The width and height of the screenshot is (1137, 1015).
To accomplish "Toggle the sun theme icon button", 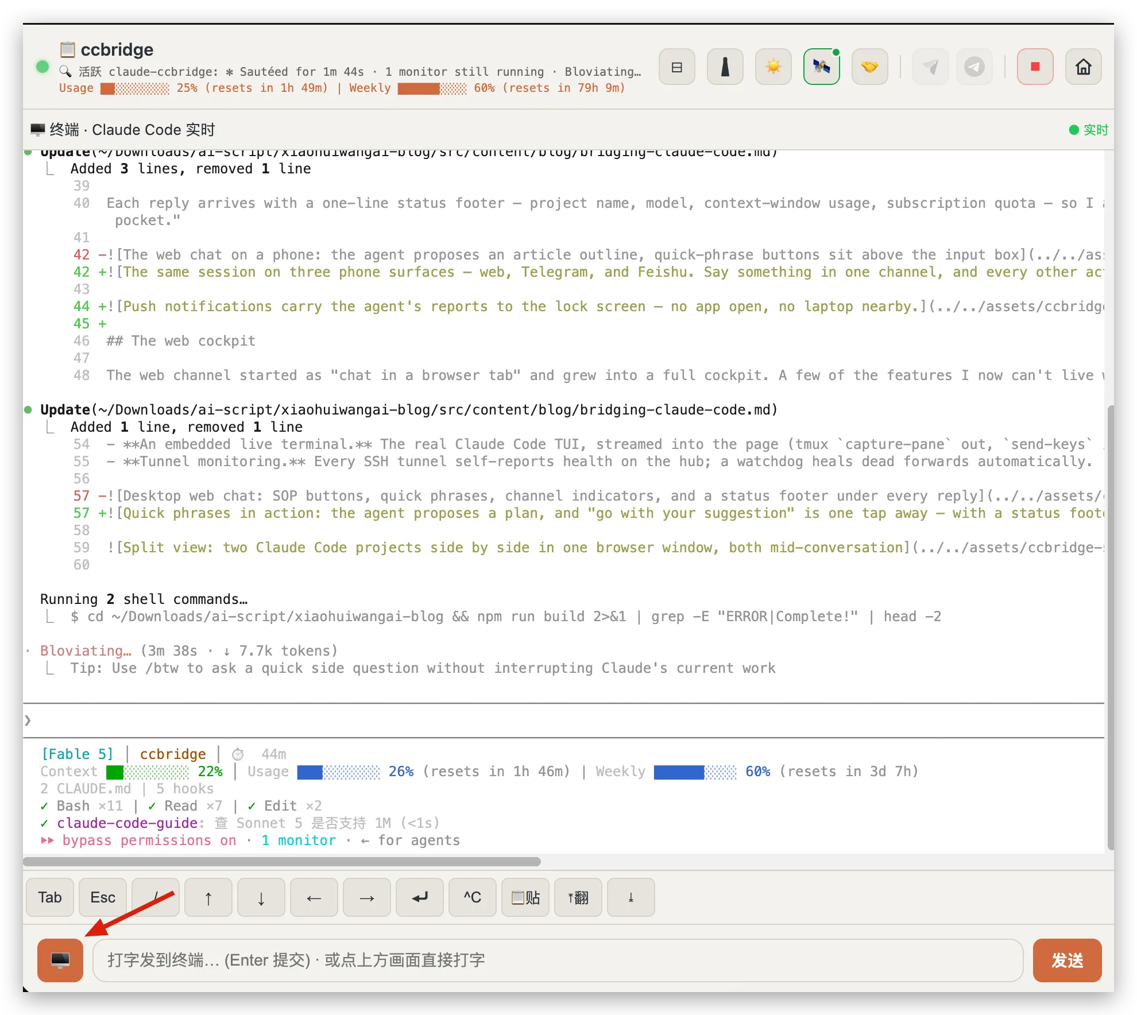I will 774,67.
